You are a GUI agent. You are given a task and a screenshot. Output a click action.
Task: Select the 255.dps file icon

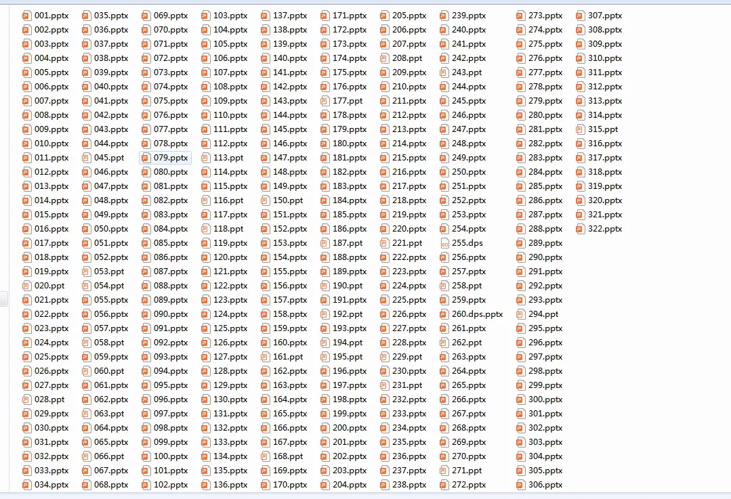click(444, 243)
